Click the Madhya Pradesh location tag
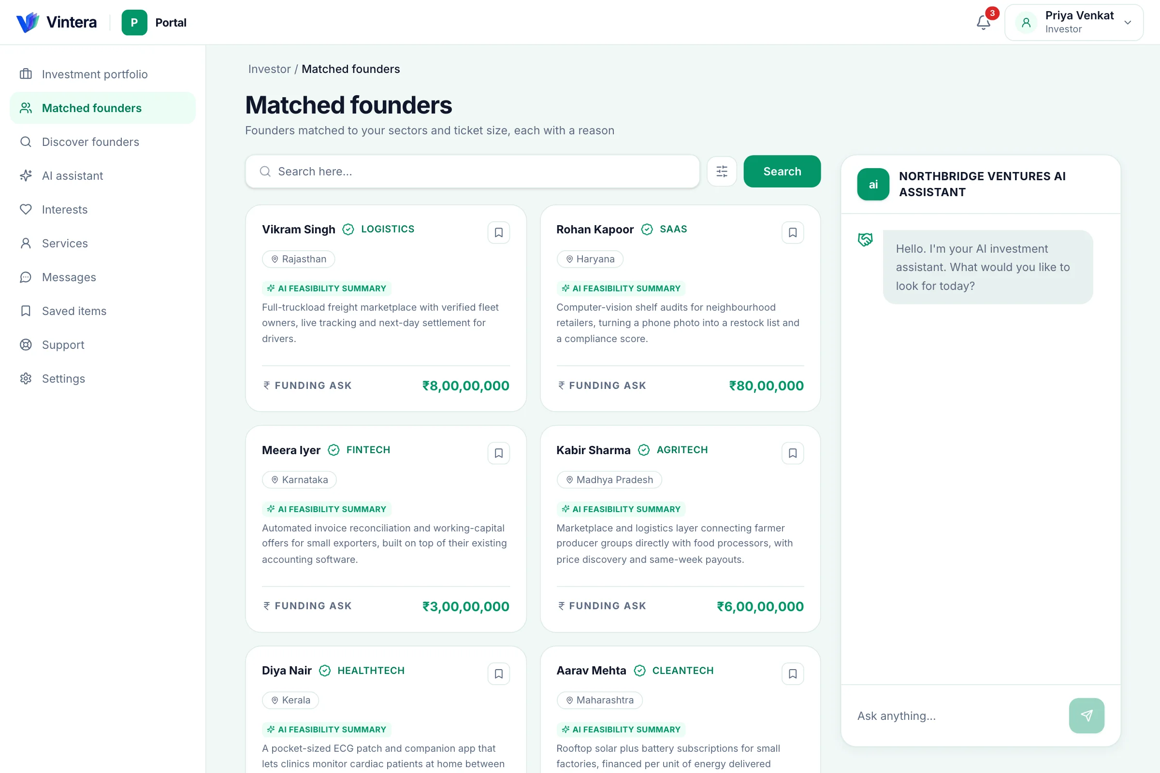Viewport: 1160px width, 773px height. coord(609,480)
